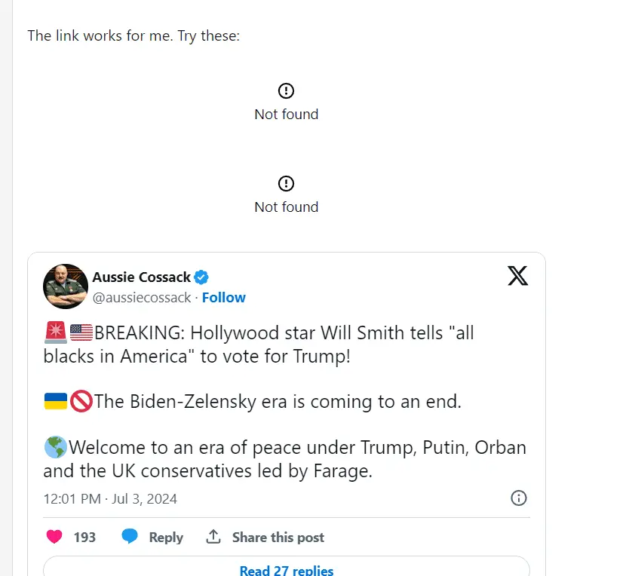Click the pink heart like icon

click(54, 537)
